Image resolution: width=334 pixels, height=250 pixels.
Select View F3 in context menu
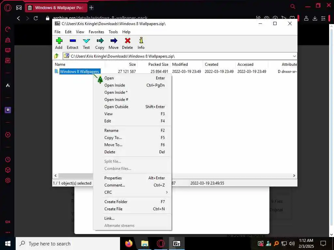pyautogui.click(x=132, y=114)
